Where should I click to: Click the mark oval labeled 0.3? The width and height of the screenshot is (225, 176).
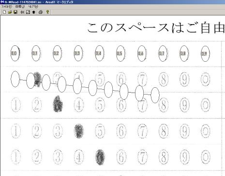78,53
